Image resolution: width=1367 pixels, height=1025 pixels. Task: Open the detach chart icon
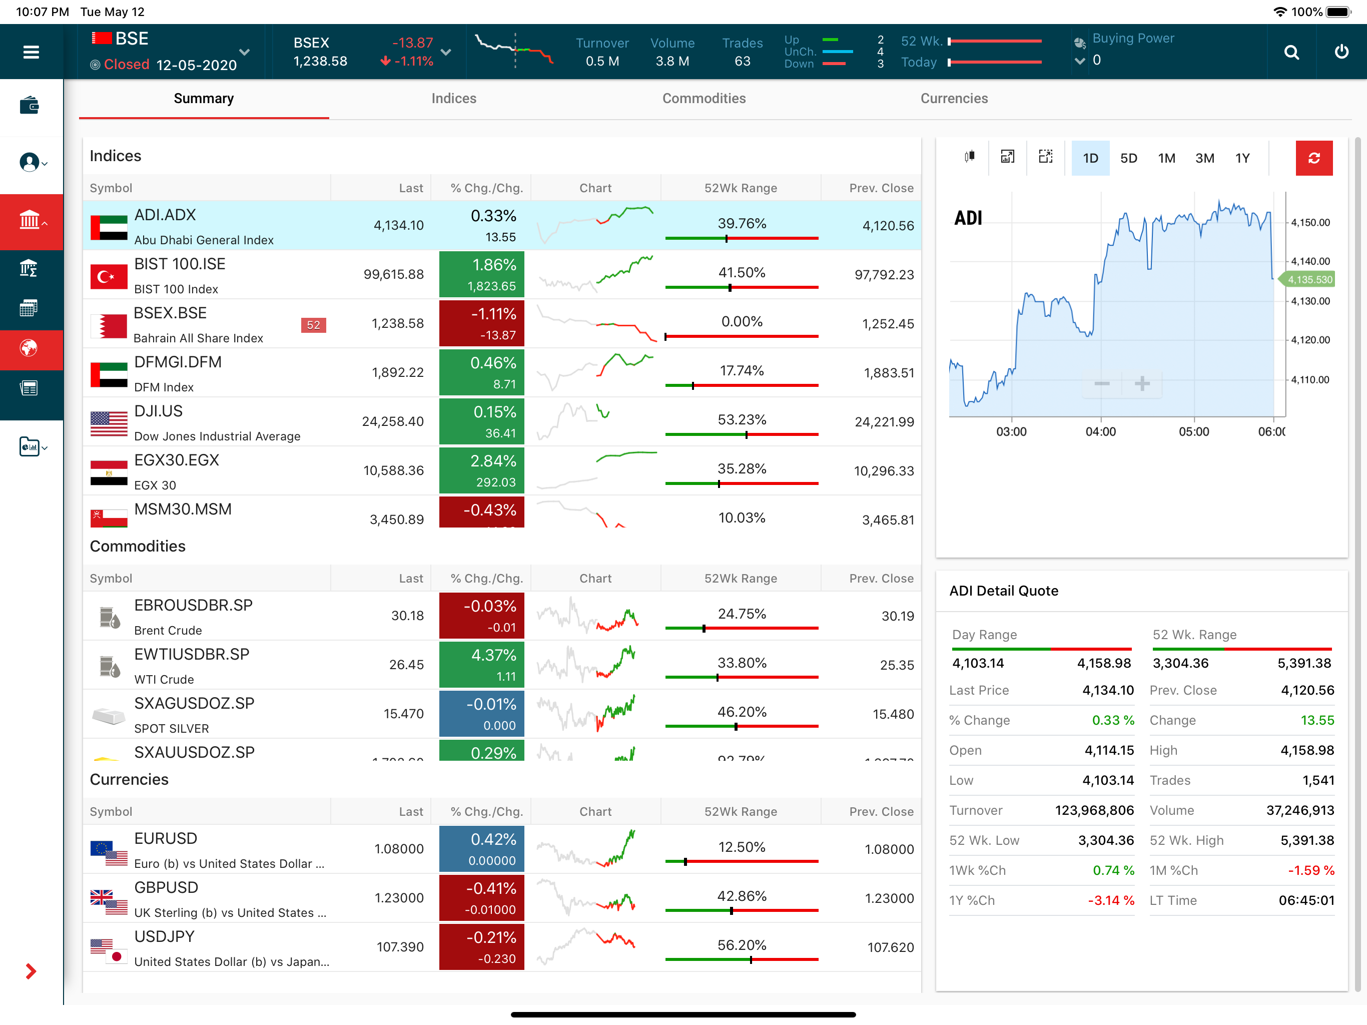1007,157
